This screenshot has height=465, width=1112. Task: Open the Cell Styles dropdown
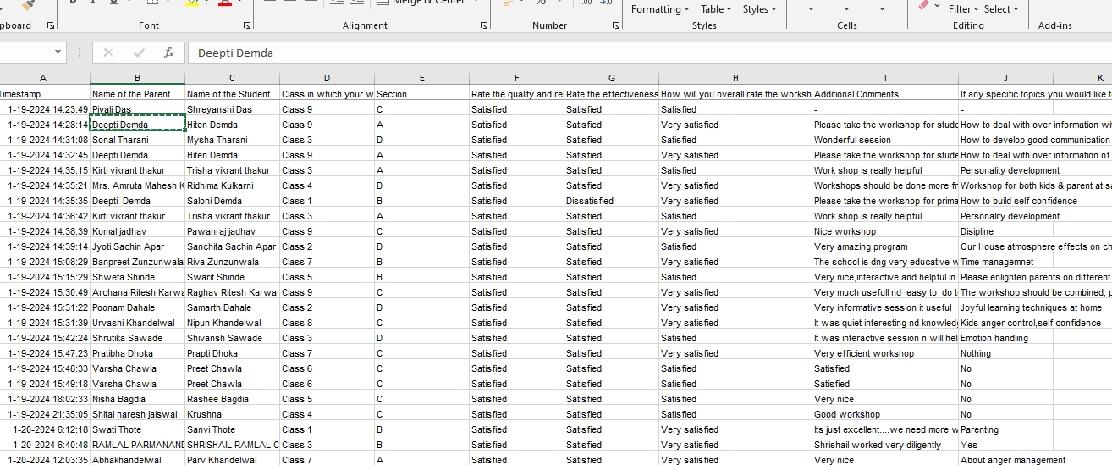coord(760,9)
